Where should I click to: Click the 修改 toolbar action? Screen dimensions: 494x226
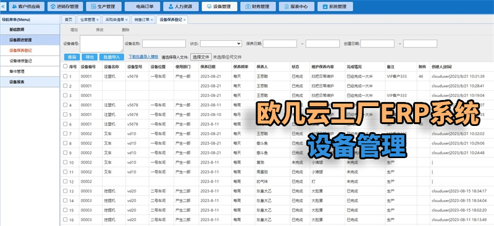coord(100,30)
